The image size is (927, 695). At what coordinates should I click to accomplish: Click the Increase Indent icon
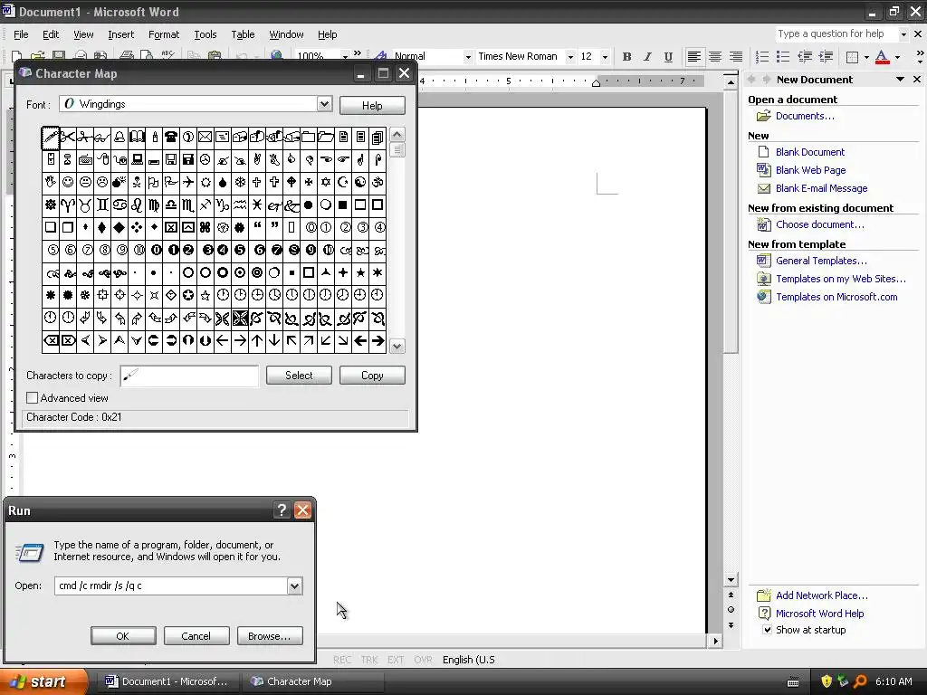(x=826, y=57)
